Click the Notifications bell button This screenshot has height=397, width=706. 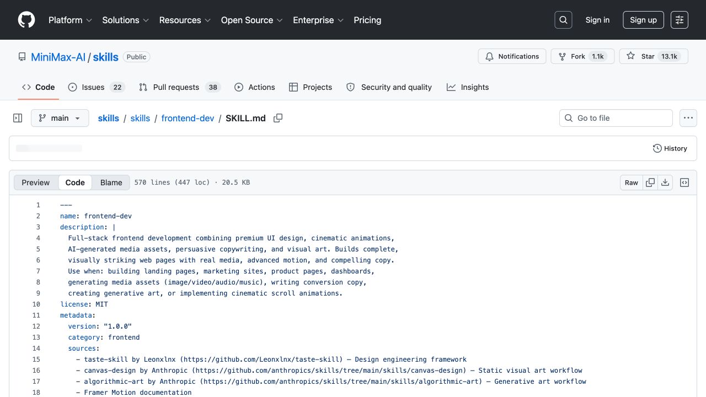(512, 56)
